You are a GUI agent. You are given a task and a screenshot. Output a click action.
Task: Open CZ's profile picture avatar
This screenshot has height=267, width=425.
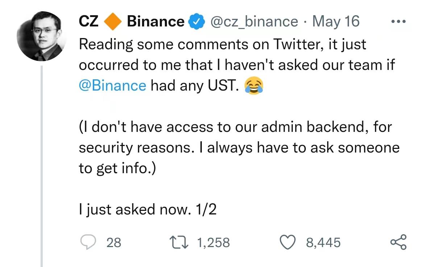[42, 36]
